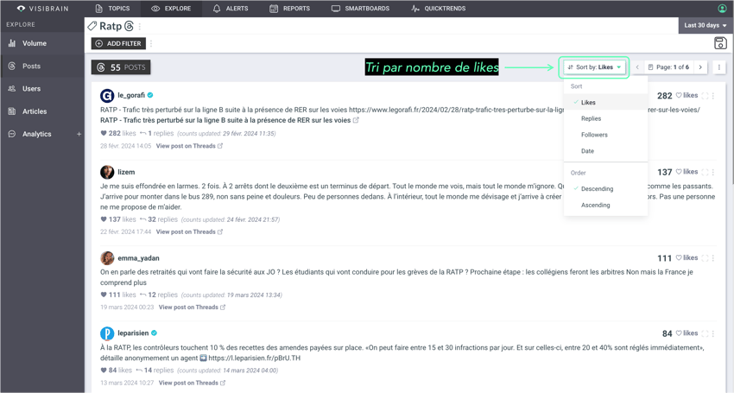
Task: Click the save disk icon
Action: click(x=720, y=43)
